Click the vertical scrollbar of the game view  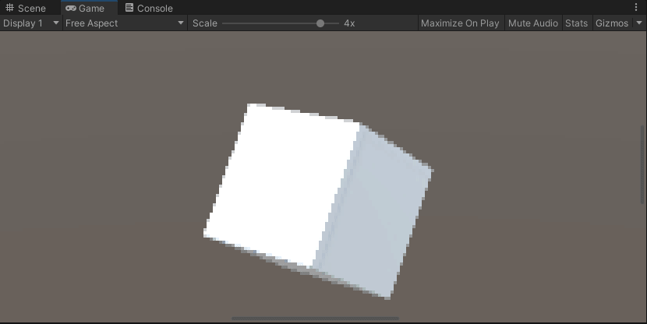tap(642, 164)
